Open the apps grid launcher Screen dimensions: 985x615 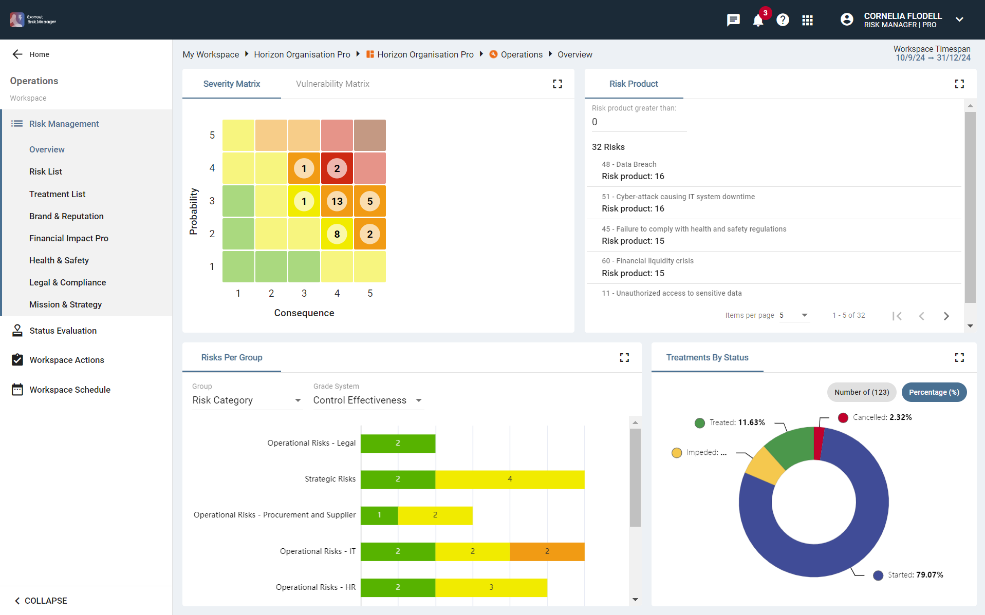pos(807,20)
